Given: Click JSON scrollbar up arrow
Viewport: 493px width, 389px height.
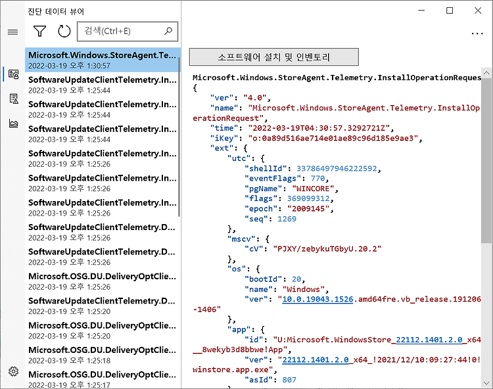Looking at the screenshot, I should 486,73.
